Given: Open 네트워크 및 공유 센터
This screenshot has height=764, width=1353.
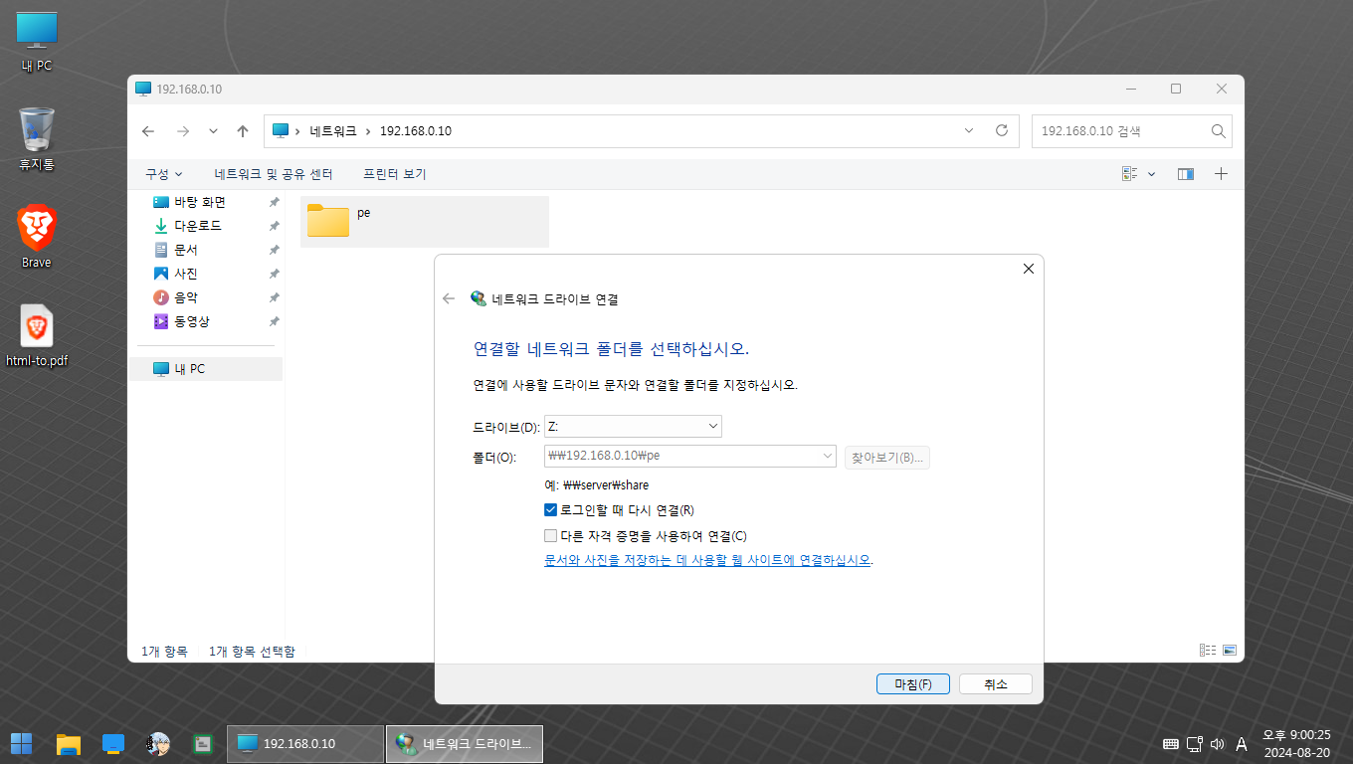Looking at the screenshot, I should 274,174.
